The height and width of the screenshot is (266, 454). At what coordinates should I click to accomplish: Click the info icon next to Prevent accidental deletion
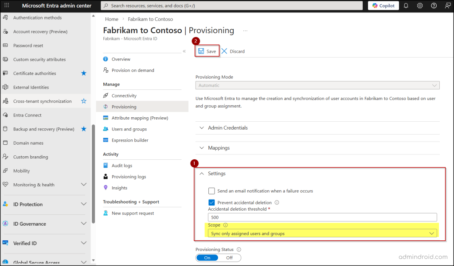pyautogui.click(x=277, y=203)
